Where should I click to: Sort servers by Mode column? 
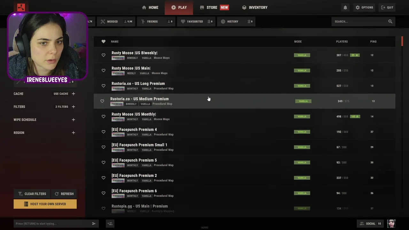298,42
